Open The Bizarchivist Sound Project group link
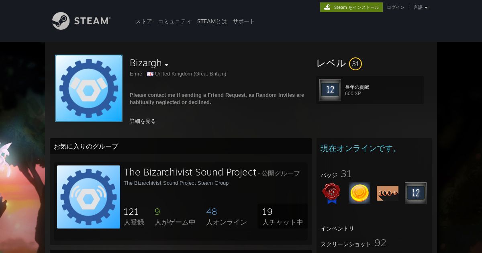 click(190, 172)
